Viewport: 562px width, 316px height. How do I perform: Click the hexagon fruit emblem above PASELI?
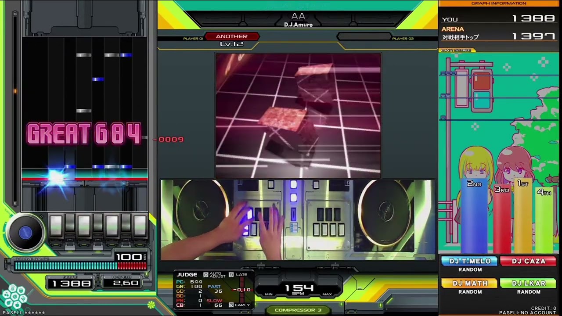14,298
